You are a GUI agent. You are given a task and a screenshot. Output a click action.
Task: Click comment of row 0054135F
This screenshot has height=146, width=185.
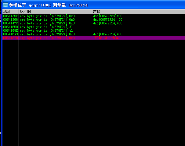[108, 16]
